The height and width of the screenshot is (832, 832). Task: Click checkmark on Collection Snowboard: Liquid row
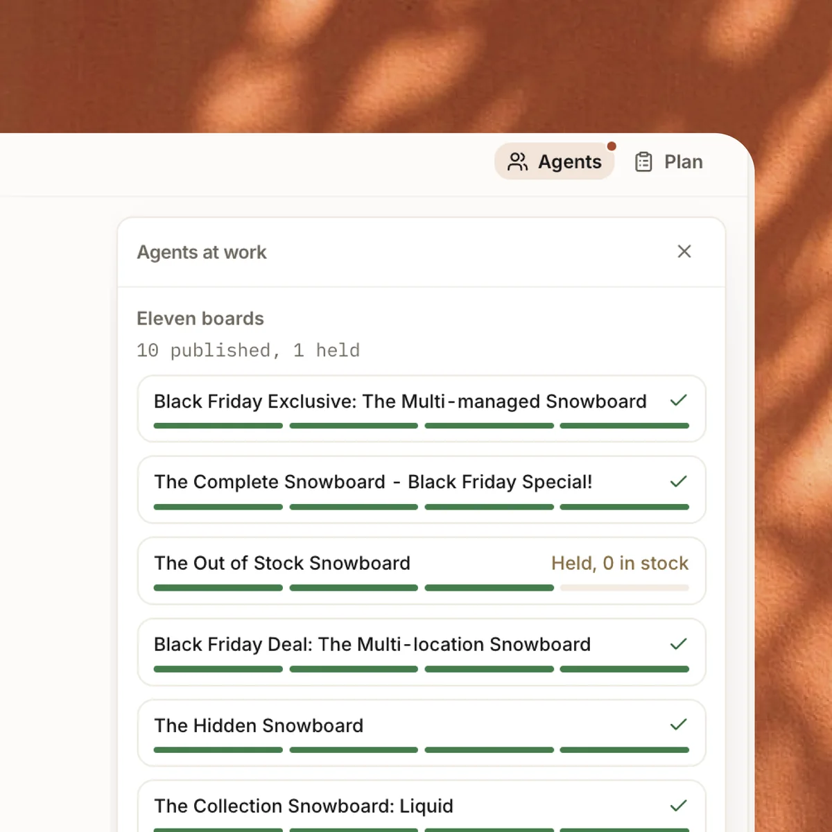pos(679,806)
